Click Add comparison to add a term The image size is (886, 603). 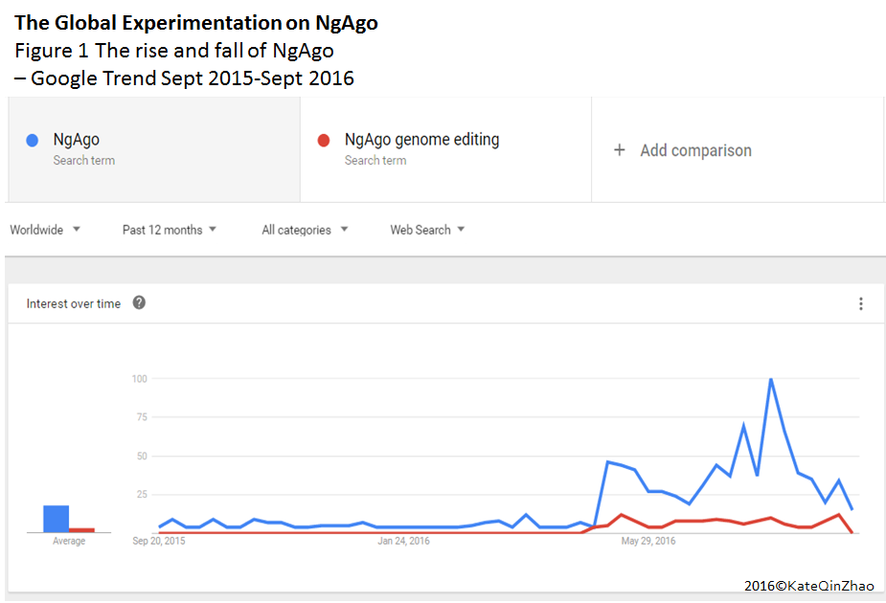click(695, 149)
